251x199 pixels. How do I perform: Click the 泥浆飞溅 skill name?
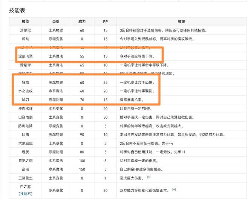point(25,56)
